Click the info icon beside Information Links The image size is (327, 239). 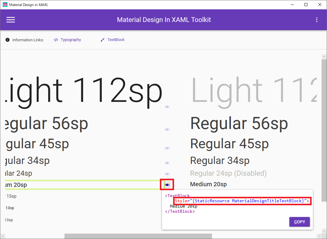pyautogui.click(x=8, y=40)
